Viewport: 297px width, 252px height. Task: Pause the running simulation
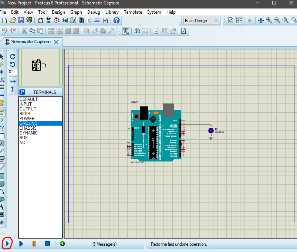pos(34,244)
